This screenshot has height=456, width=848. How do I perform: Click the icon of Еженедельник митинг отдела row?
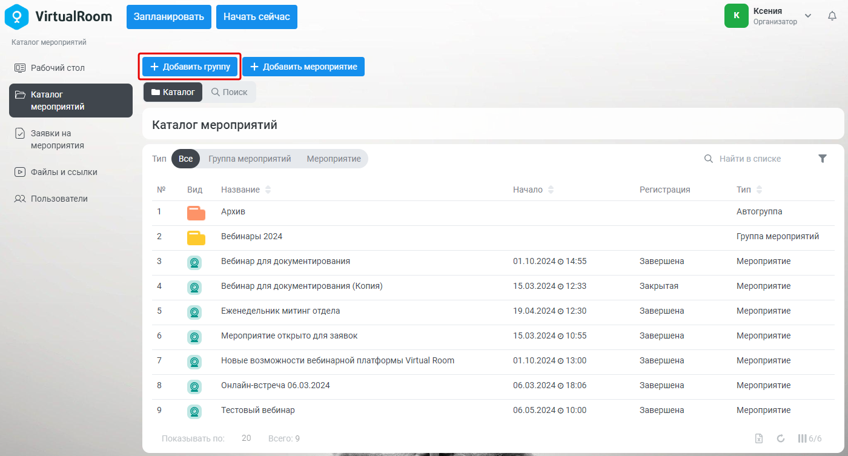tap(194, 312)
